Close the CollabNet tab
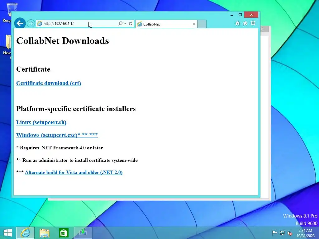The image size is (319, 239). coord(194,24)
